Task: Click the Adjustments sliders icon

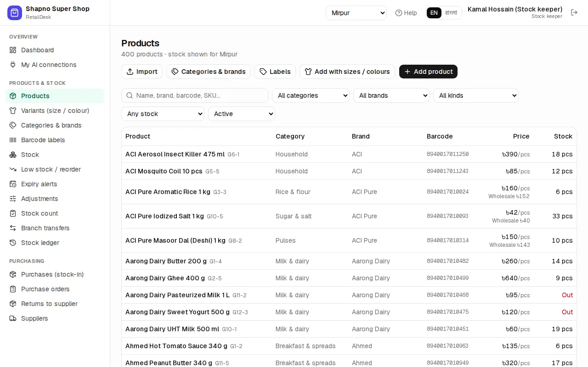Action: 13,199
